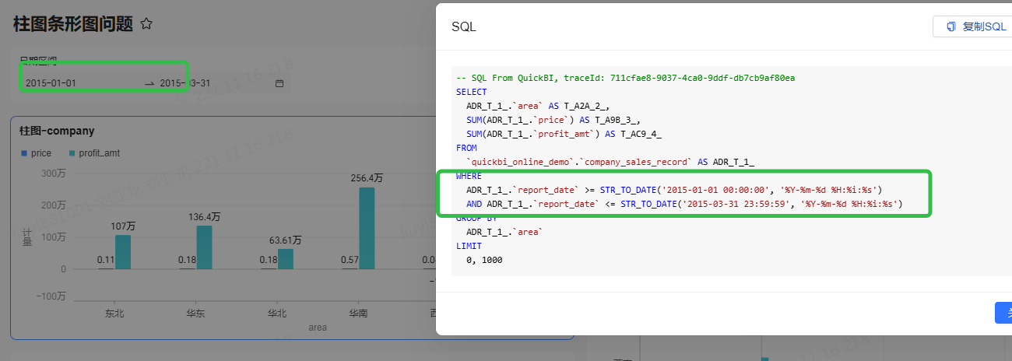Click the end date field ending 03-31
This screenshot has width=1012, height=361.
(x=185, y=83)
